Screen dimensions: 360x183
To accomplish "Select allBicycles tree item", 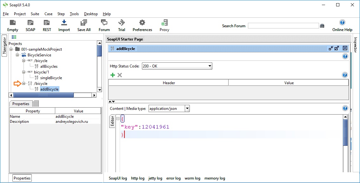I will click(49, 66).
